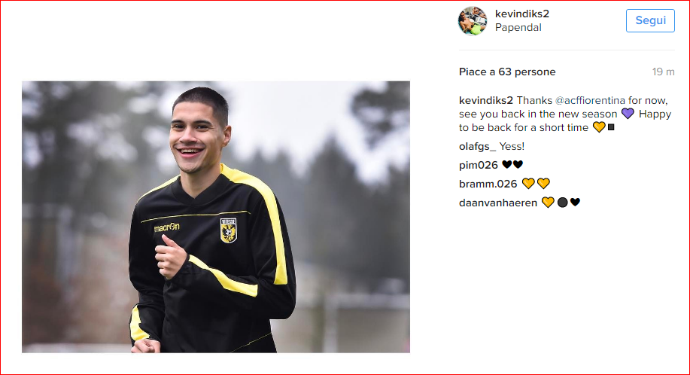Click the purple heart emoji in caption
This screenshot has height=375, width=690.
point(628,114)
